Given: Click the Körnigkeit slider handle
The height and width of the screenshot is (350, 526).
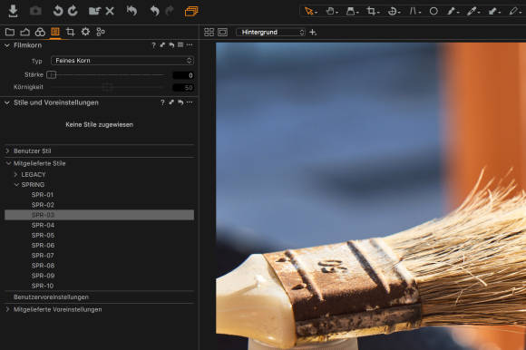Looking at the screenshot, I should [107, 87].
